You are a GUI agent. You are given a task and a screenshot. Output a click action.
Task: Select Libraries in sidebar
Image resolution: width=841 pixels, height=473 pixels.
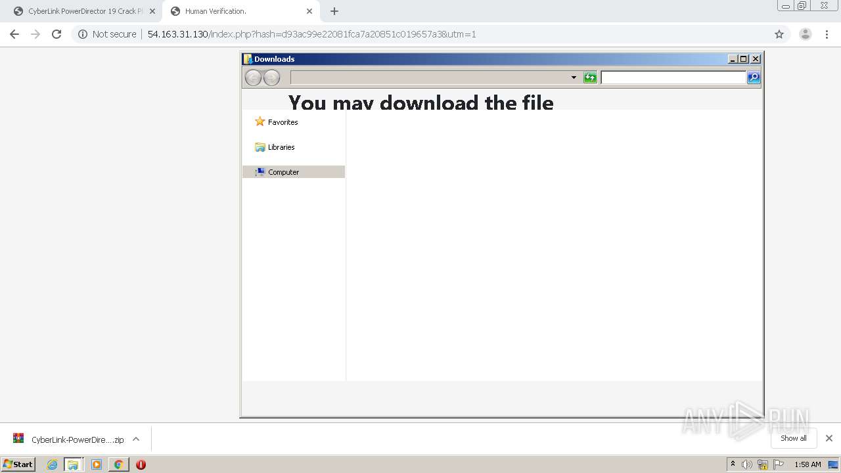[275, 147]
